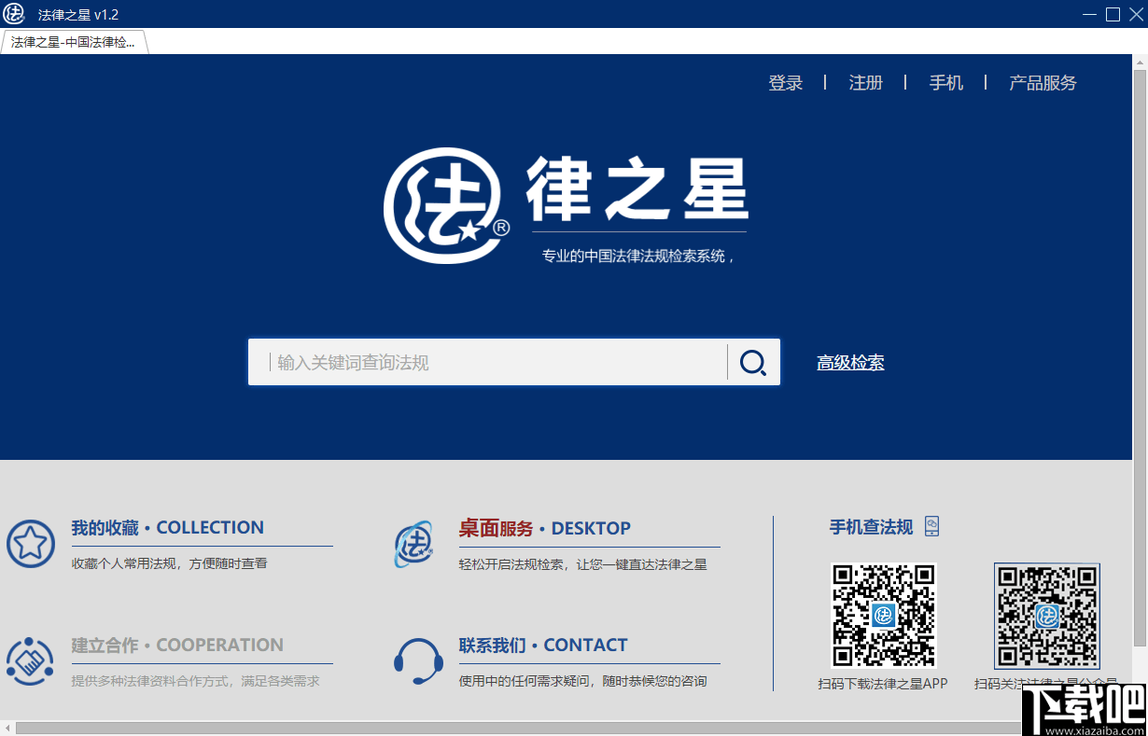Click the globe logo icon beside 桌面服务

(x=416, y=543)
